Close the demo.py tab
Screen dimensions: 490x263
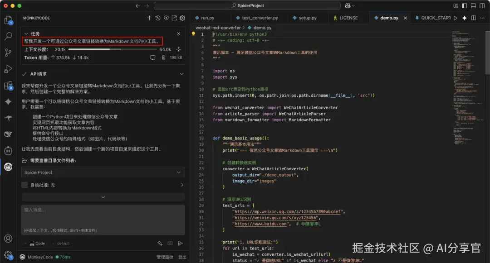(405, 18)
